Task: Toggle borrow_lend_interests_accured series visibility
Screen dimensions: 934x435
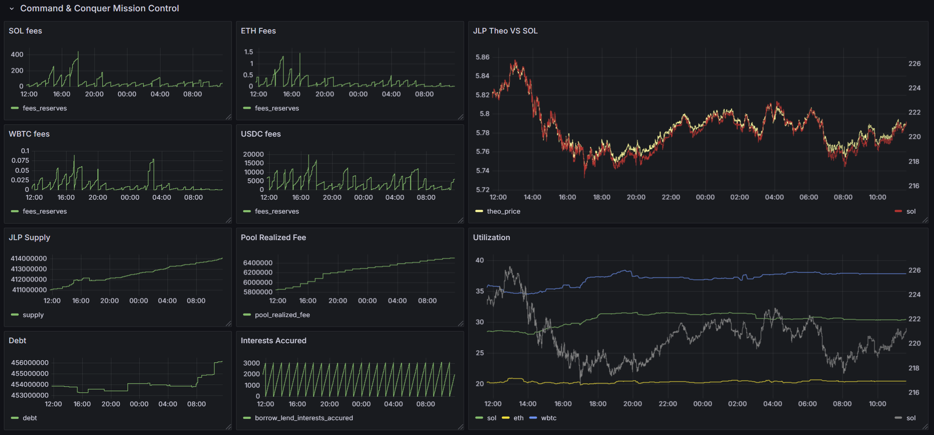Action: [x=304, y=418]
